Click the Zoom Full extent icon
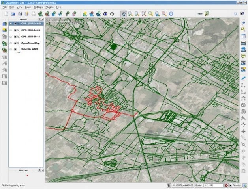Image resolution: width=248 pixels, height=189 pixels. tap(144, 14)
